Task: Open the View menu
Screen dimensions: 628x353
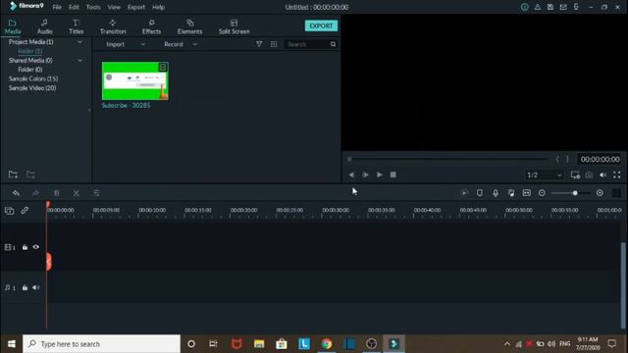Action: point(114,7)
